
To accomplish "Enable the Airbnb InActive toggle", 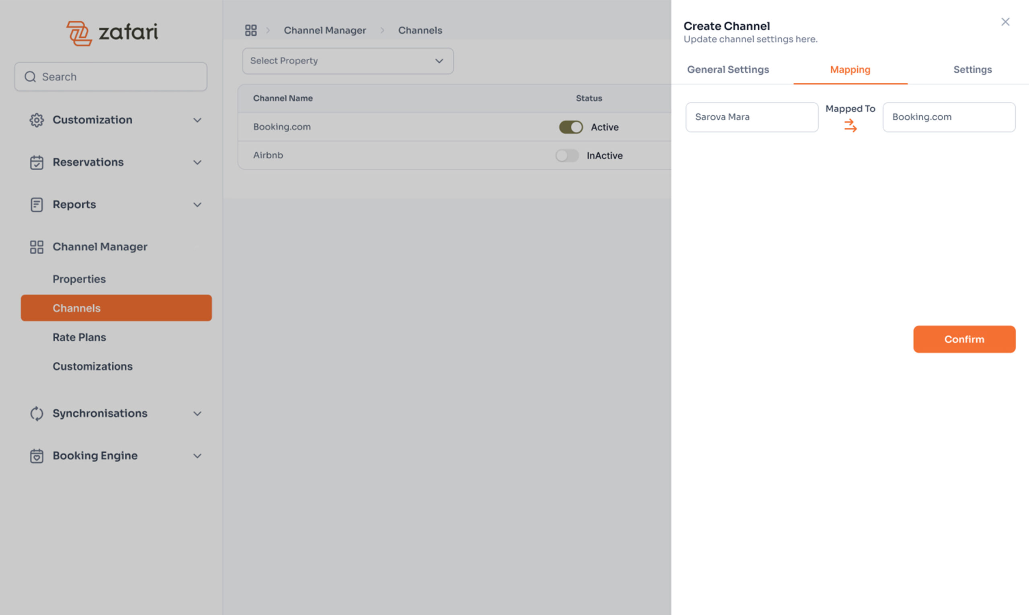I will pyautogui.click(x=566, y=156).
